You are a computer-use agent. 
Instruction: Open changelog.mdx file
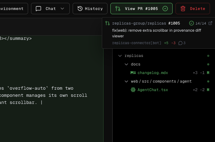[x=153, y=73]
